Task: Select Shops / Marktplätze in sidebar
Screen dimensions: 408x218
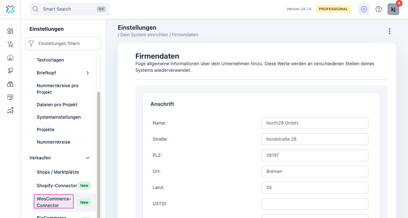Action: tap(58, 172)
